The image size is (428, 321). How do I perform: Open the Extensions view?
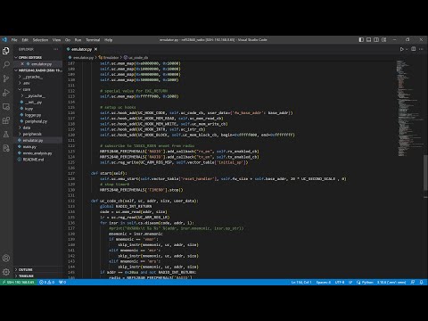[x=6, y=120]
